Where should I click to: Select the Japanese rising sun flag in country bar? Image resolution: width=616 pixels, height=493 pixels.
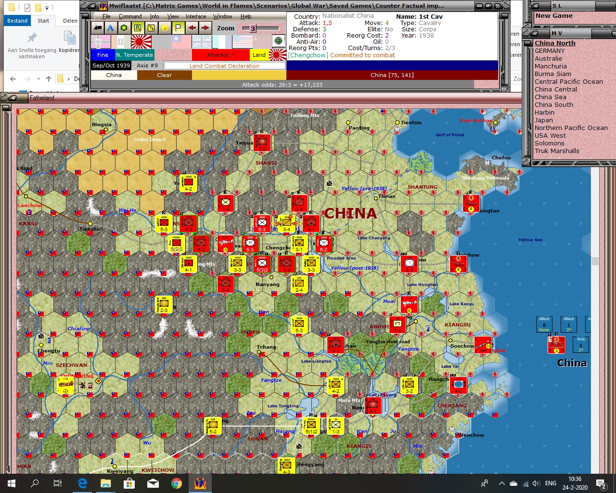pos(141,42)
